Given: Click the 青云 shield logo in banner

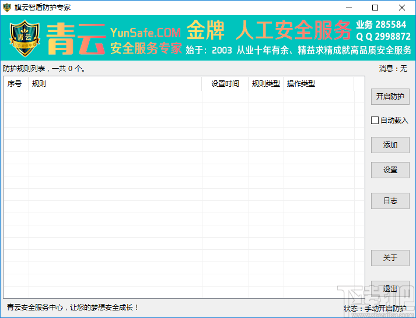Looking at the screenshot, I should tap(25, 38).
